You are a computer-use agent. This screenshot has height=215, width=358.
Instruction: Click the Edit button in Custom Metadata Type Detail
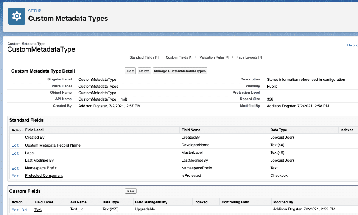tap(130, 71)
